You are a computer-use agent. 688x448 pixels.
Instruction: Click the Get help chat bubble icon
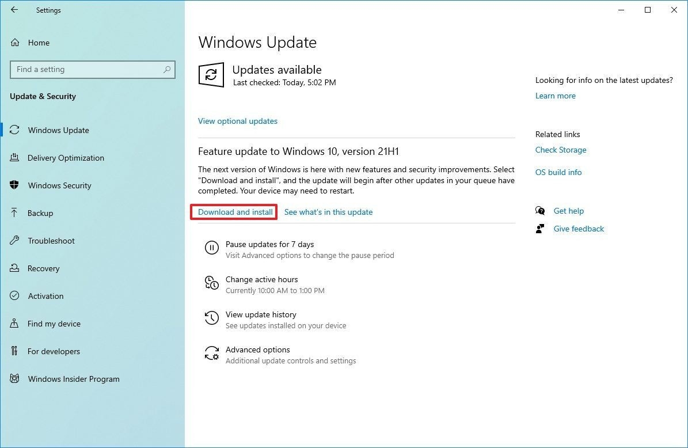point(540,211)
